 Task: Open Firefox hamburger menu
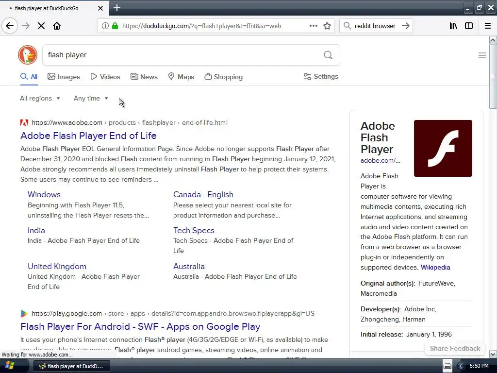487,26
